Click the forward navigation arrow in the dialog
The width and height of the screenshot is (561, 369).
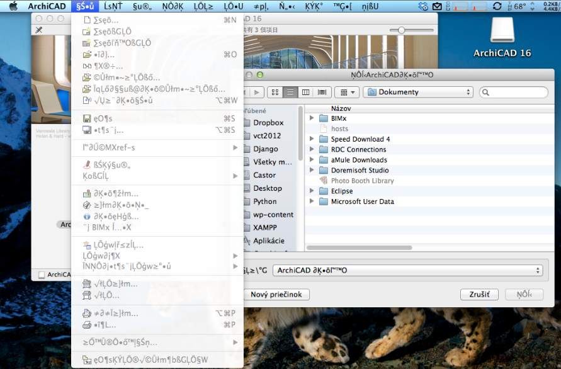[256, 93]
